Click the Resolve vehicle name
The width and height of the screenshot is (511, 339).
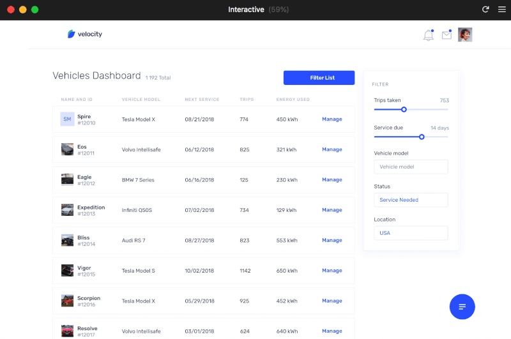point(88,329)
